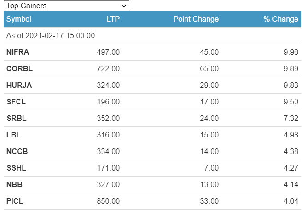Click the SSHL symbol link
This screenshot has width=307, height=211.
click(x=16, y=168)
